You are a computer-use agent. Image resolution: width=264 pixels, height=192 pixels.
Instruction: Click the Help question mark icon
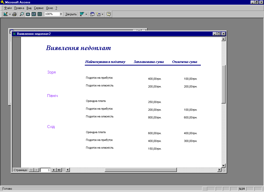coord(109,14)
